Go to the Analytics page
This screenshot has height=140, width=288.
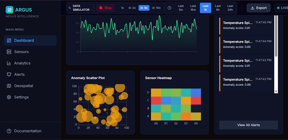pyautogui.click(x=30, y=63)
